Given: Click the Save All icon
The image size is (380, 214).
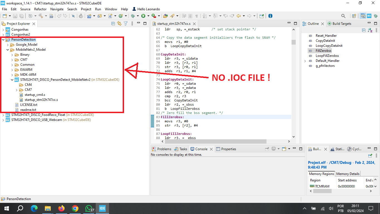Looking at the screenshot, I should pyautogui.click(x=22, y=16).
